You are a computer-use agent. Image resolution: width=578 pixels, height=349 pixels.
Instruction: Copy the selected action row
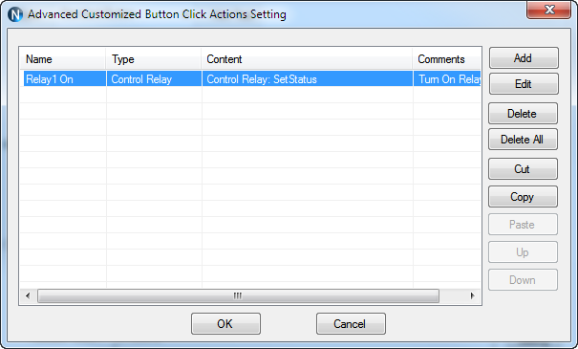(523, 197)
